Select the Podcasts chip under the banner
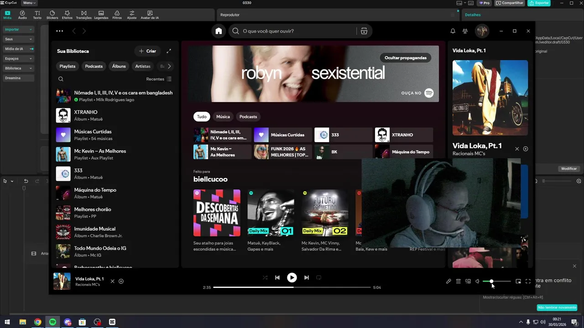This screenshot has width=584, height=328. coord(248,117)
